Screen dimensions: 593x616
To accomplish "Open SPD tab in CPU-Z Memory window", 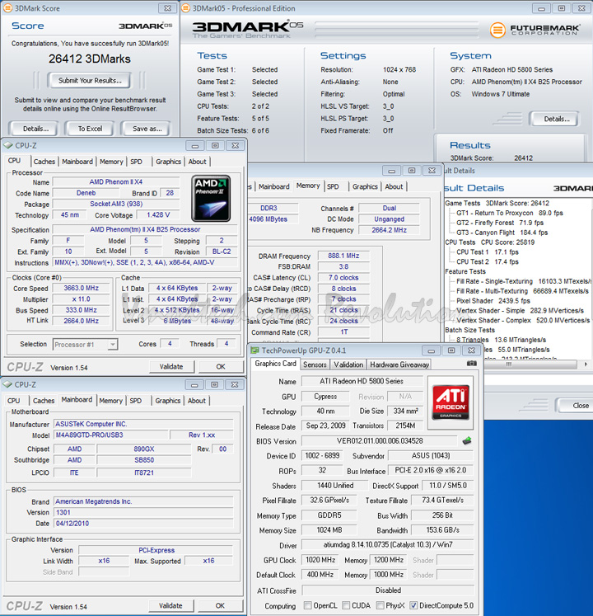I will (333, 186).
